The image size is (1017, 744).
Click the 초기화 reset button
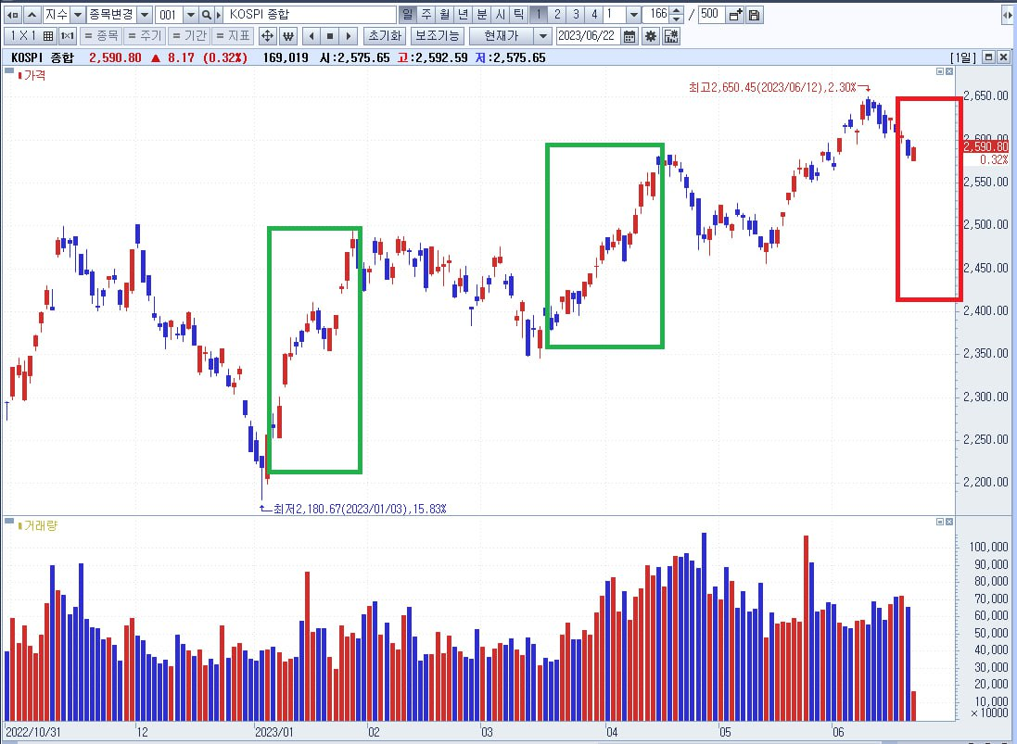tap(386, 35)
